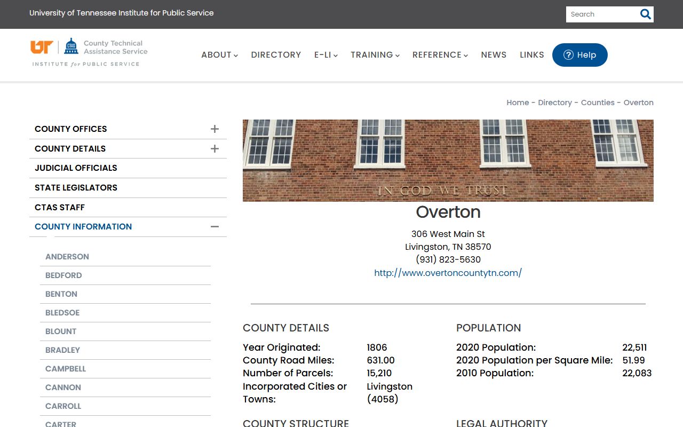Image resolution: width=683 pixels, height=427 pixels.
Task: Open the LINKS menu item
Action: 532,55
